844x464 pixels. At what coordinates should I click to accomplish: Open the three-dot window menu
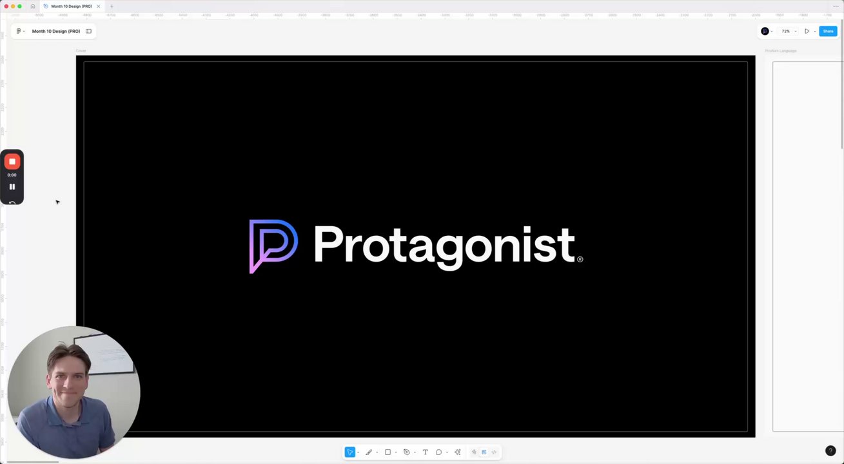836,6
